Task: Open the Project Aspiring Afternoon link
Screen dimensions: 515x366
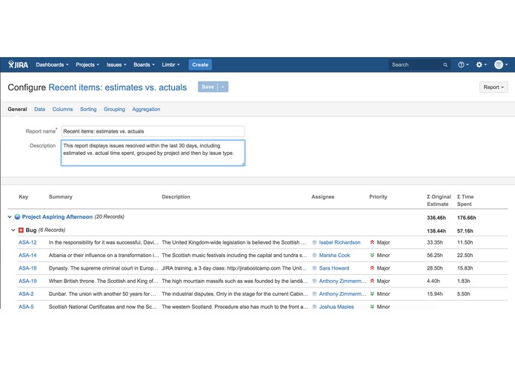Action: [x=57, y=217]
